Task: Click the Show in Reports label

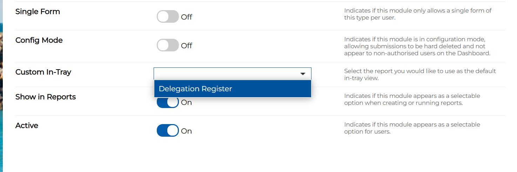Action: coord(46,97)
